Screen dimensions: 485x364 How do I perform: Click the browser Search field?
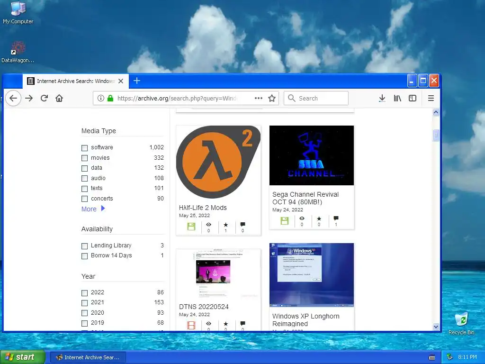(x=316, y=98)
